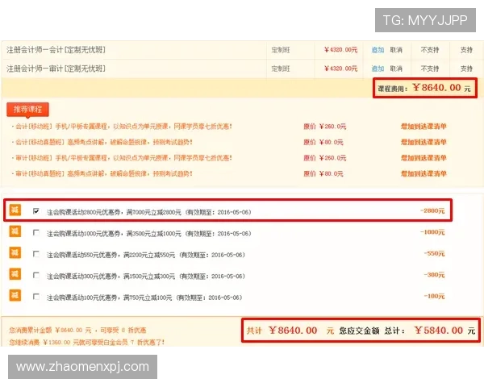Image resolution: width=484 pixels, height=387 pixels.
Task: Click 取消 in 注册会计师-会计 row
Action: tap(396, 50)
